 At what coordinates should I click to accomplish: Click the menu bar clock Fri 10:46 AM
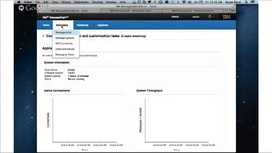[x=214, y=2]
